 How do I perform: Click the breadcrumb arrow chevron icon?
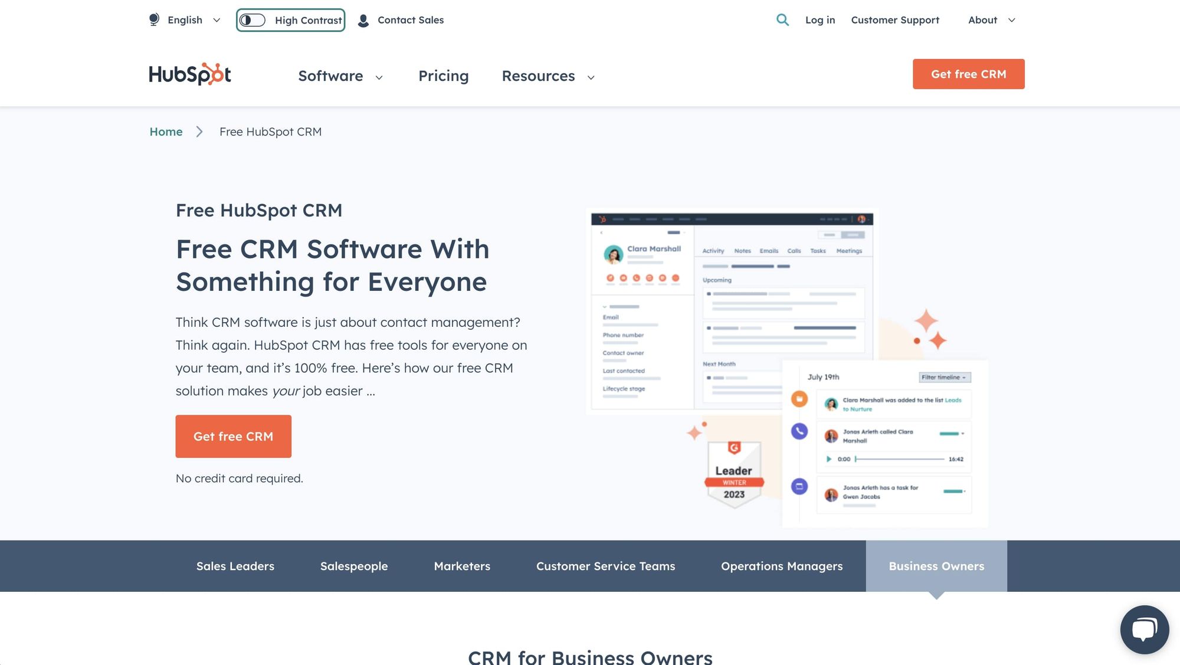point(201,130)
